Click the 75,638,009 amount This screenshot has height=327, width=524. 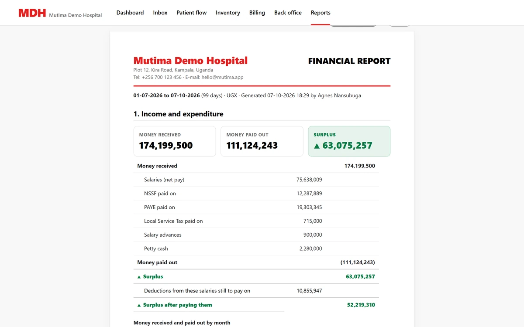309,180
